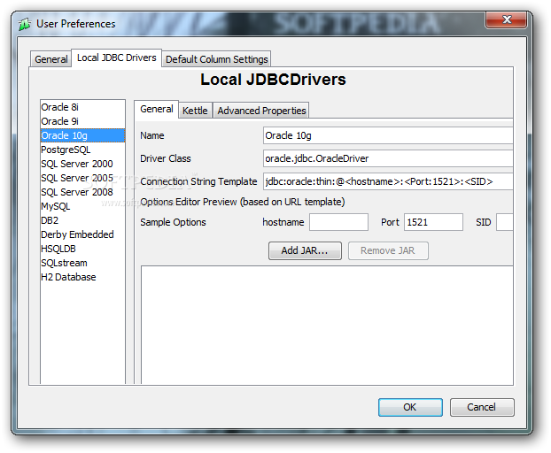Dismiss dialog with Cancel button
Viewport: 551px width, 453px height.
[x=482, y=407]
